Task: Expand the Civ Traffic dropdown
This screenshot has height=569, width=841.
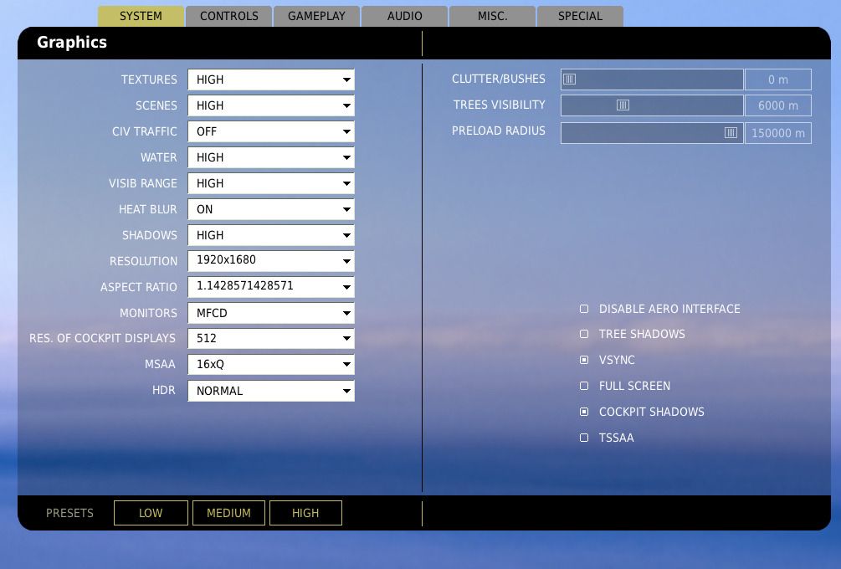Action: [270, 131]
